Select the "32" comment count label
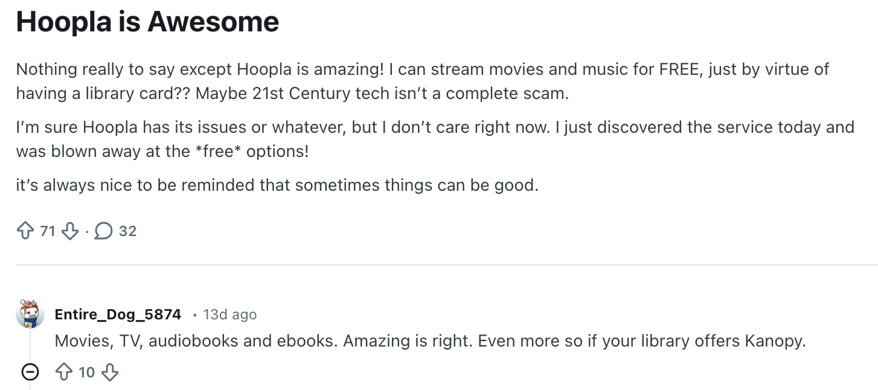The image size is (878, 390). click(x=128, y=231)
